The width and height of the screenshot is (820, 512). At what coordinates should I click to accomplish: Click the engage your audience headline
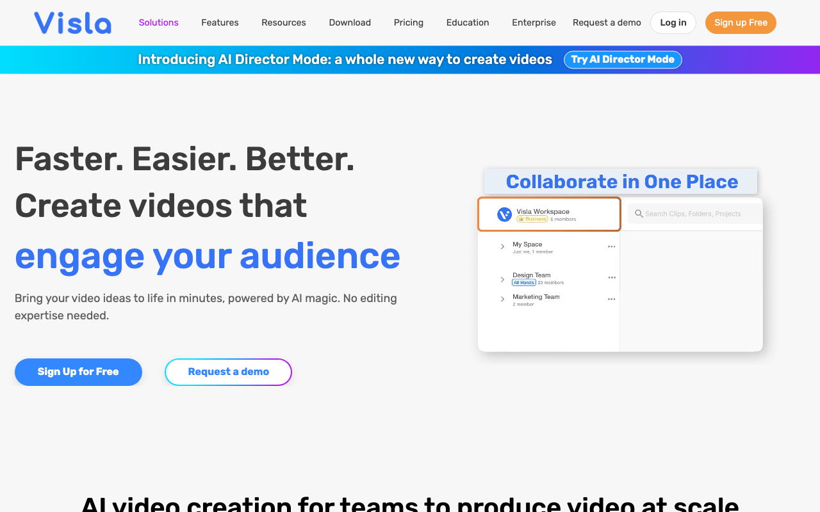tap(208, 256)
